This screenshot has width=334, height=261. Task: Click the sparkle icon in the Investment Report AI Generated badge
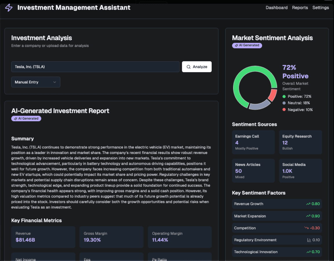[x=16, y=118]
